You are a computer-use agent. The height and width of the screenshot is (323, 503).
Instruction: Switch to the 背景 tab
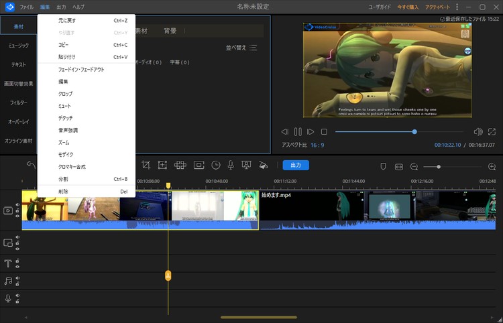pos(170,31)
